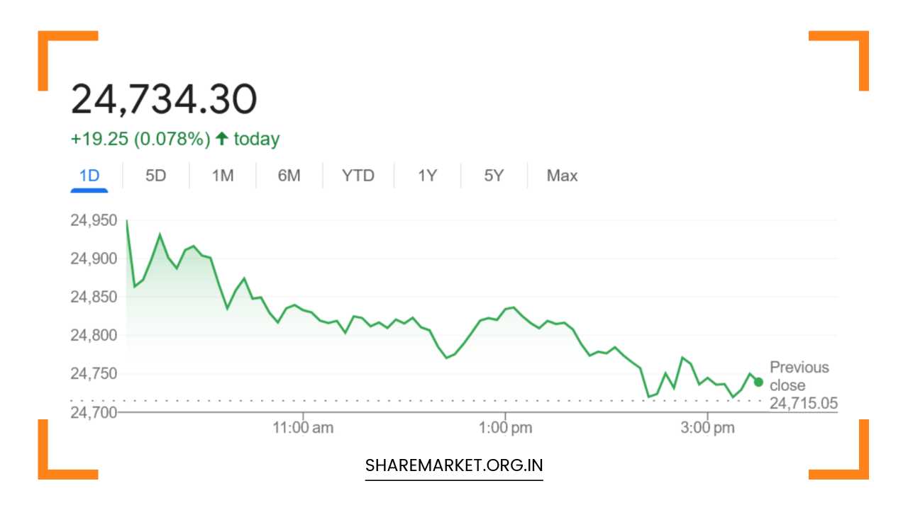
Task: Click the green upward arrow icon
Action: [221, 137]
